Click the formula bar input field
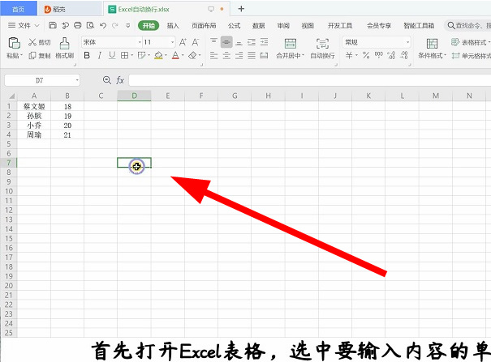This screenshot has width=491, height=362. pos(310,81)
